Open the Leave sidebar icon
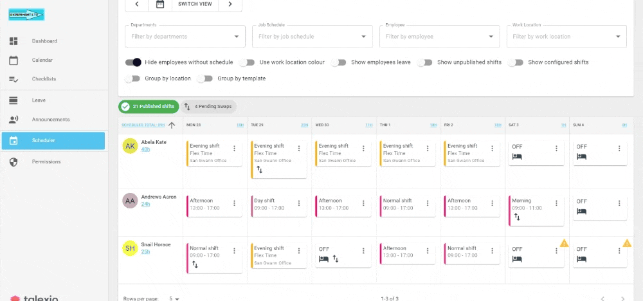643x301 pixels. tap(14, 100)
